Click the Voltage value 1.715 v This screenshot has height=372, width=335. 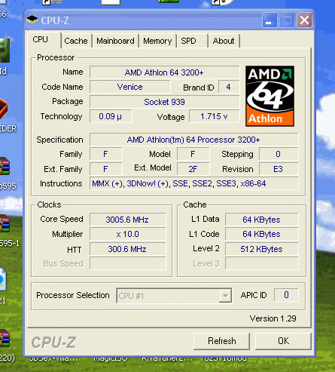point(214,116)
